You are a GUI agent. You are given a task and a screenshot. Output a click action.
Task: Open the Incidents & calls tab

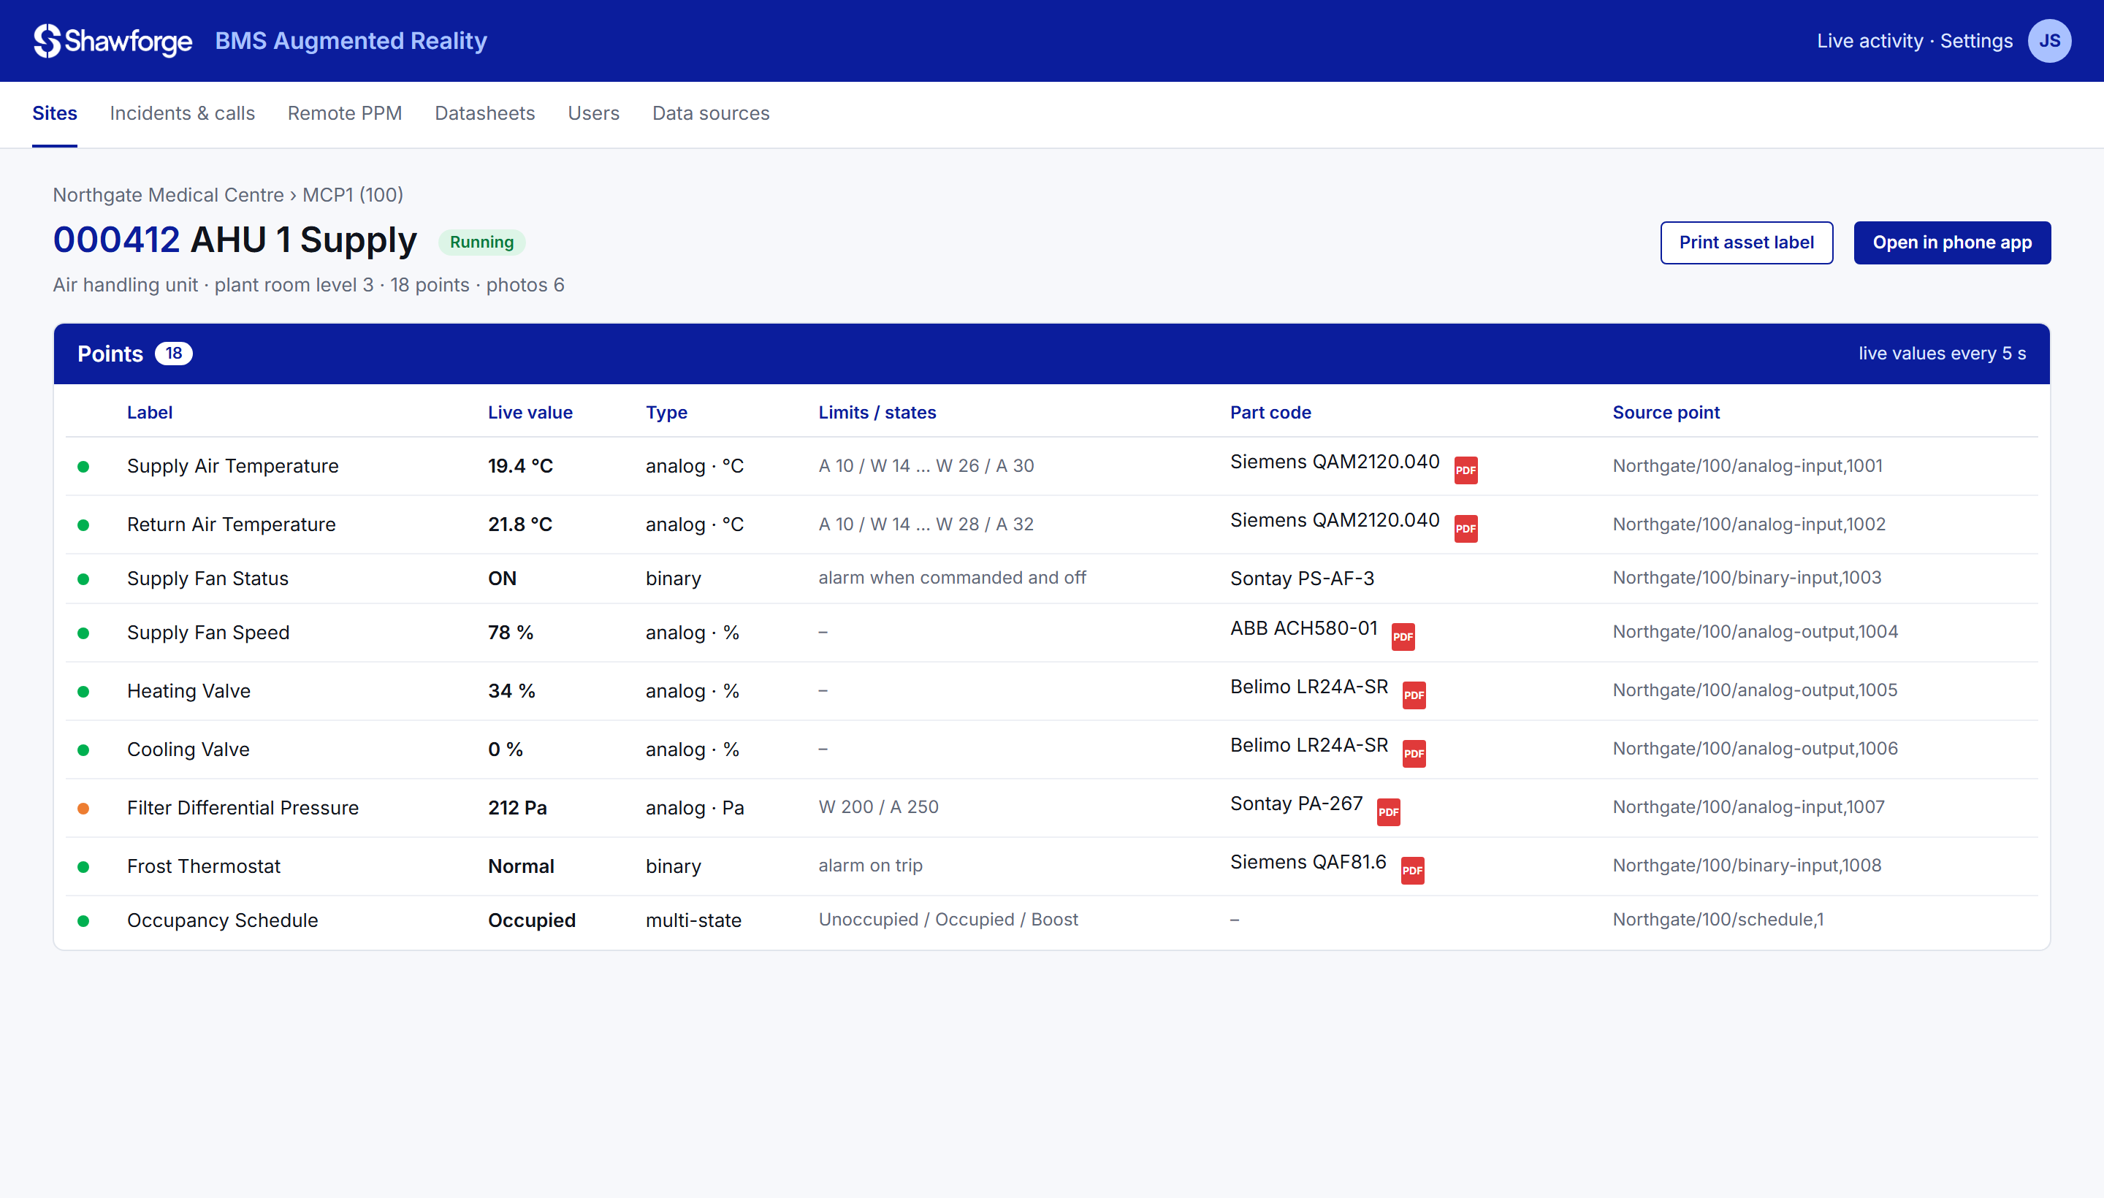coord(182,113)
